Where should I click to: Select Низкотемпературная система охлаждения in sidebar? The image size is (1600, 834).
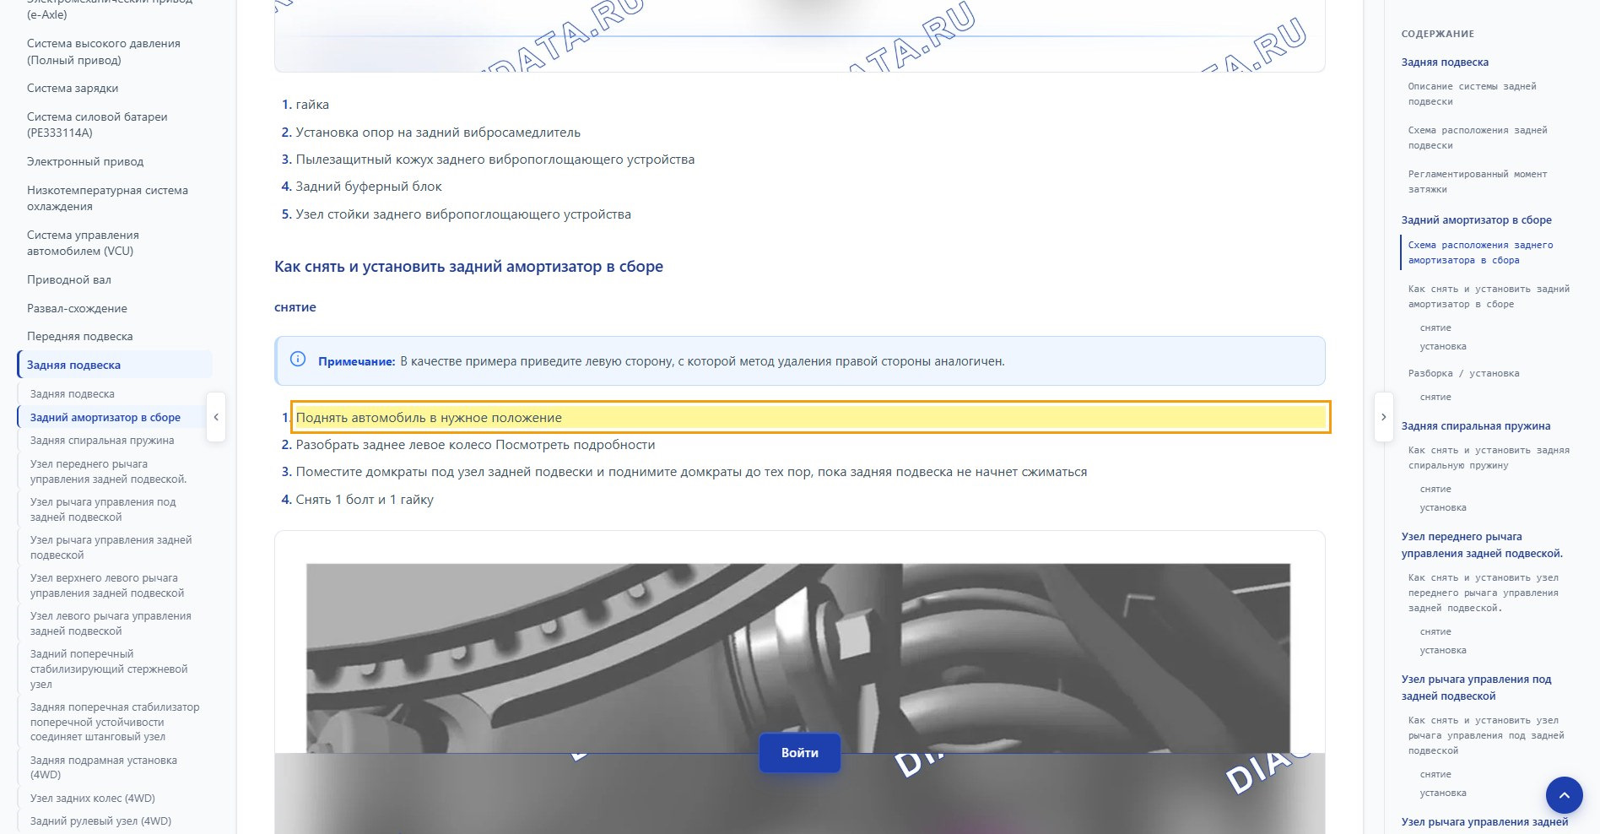click(x=107, y=198)
